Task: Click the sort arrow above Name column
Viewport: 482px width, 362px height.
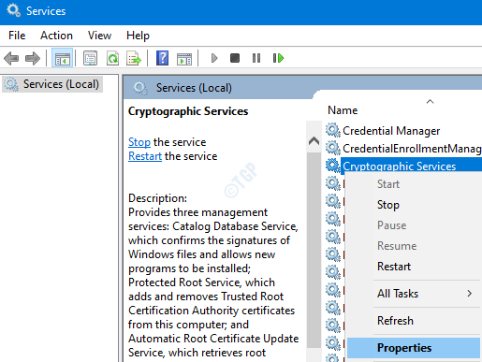Action: coord(430,101)
